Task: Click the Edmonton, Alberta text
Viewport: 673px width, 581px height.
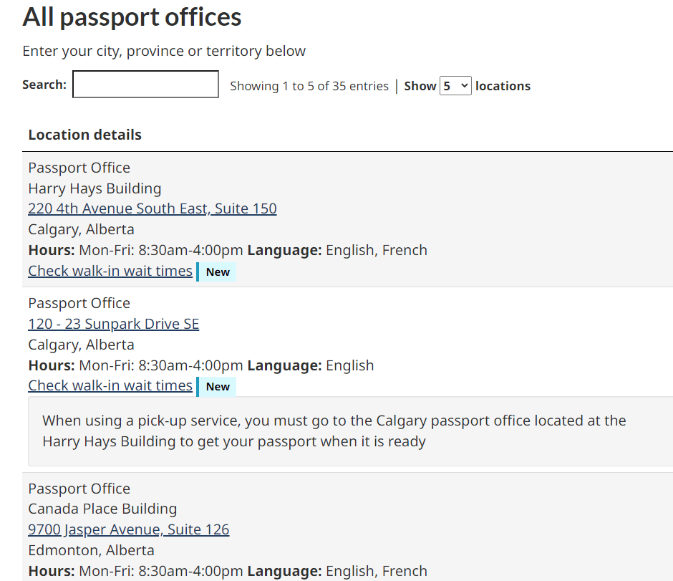Action: click(91, 550)
